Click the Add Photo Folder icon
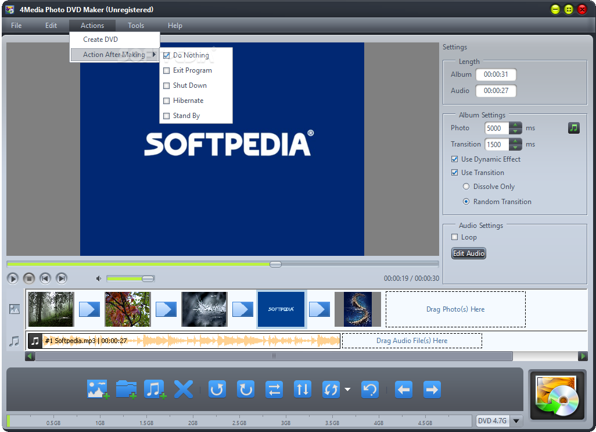This screenshot has width=596, height=432. tap(126, 390)
